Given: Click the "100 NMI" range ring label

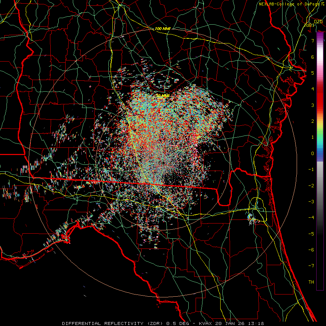Looking at the screenshot, I should pyautogui.click(x=163, y=29).
